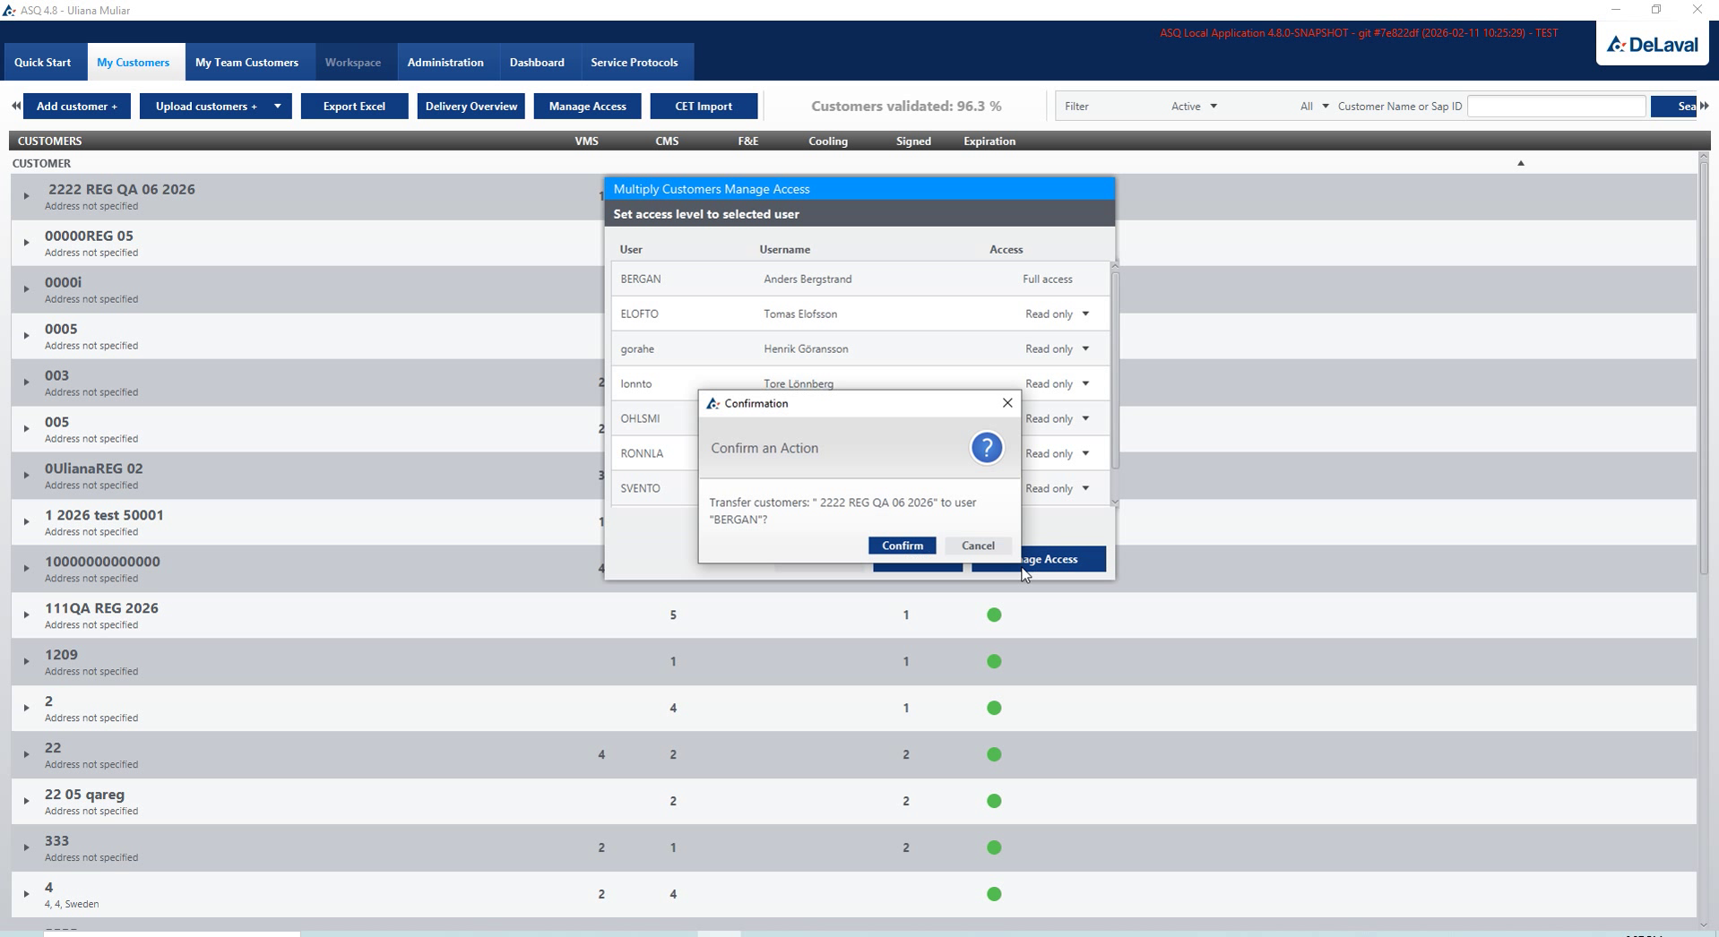The image size is (1719, 937).
Task: Expand the 2222 REG QA 06 2026 row
Action: coord(26,195)
